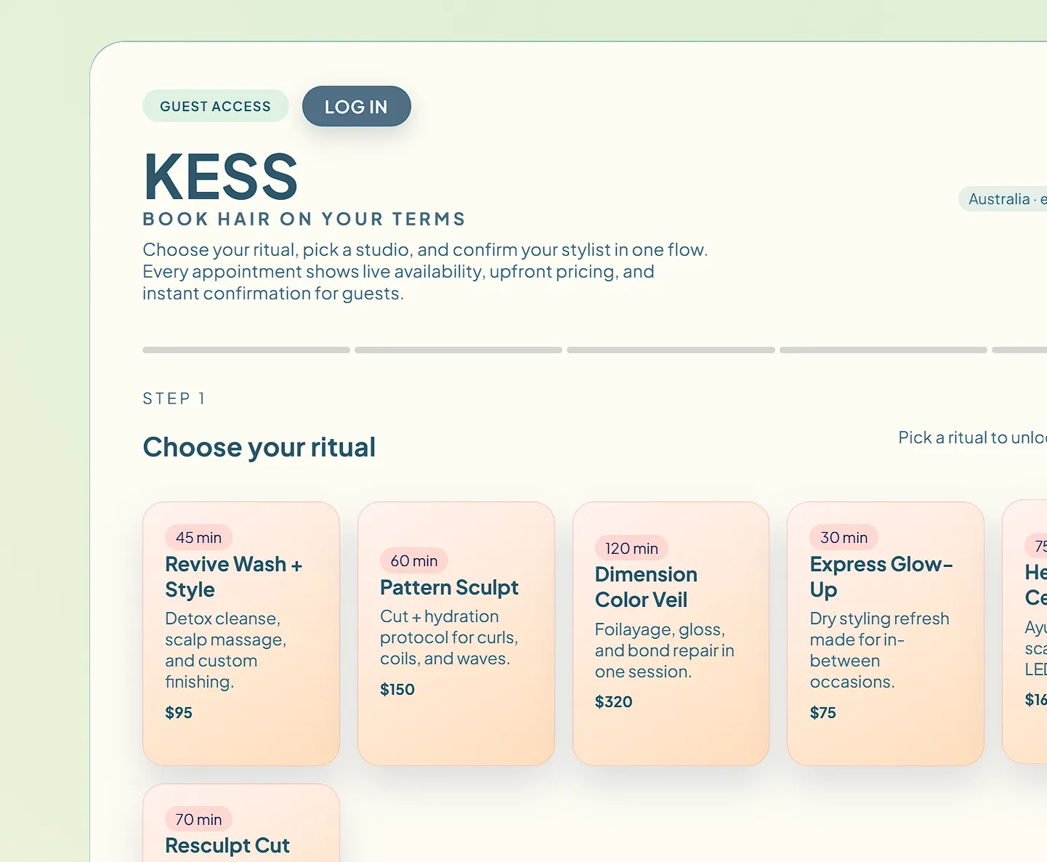Click the 70 min badge on Resculpt Cut
Image resolution: width=1047 pixels, height=862 pixels.
(x=198, y=818)
